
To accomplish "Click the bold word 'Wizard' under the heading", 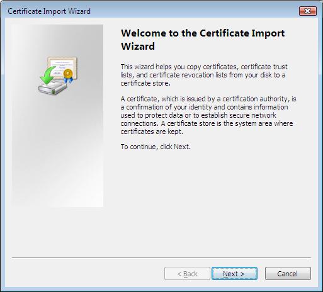I will point(138,46).
